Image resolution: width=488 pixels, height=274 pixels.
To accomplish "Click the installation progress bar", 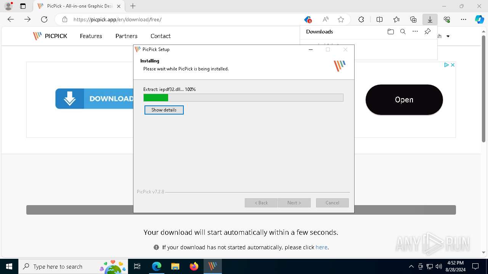I will coord(243,98).
